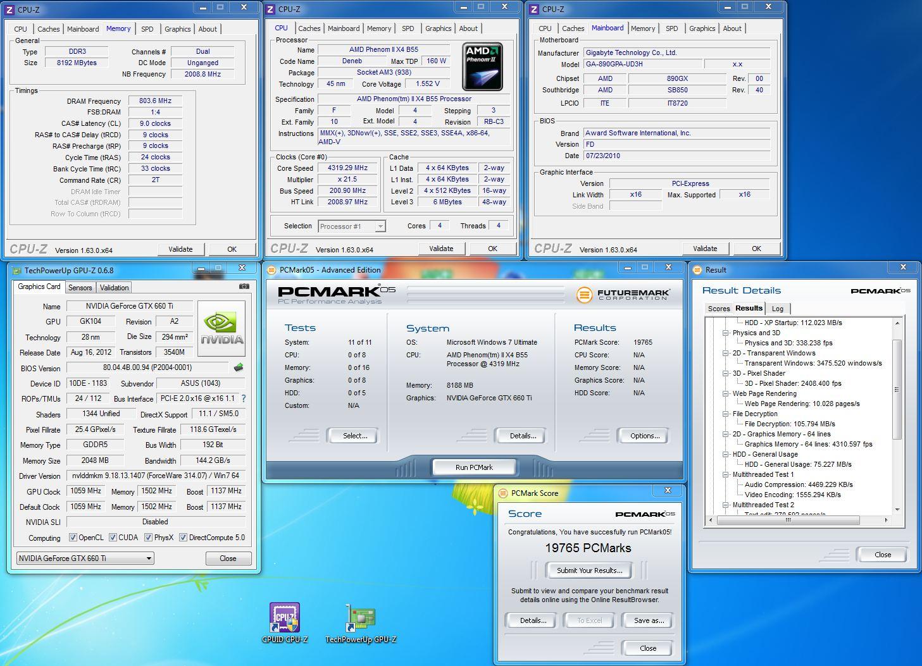Click the PCMark Score window title icon

[503, 493]
